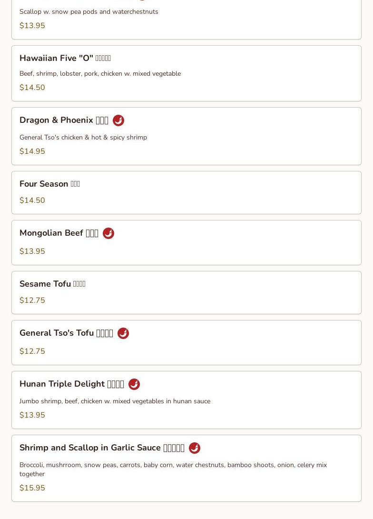
Task: Click the General Tso's chicken description text
Action: point(83,138)
